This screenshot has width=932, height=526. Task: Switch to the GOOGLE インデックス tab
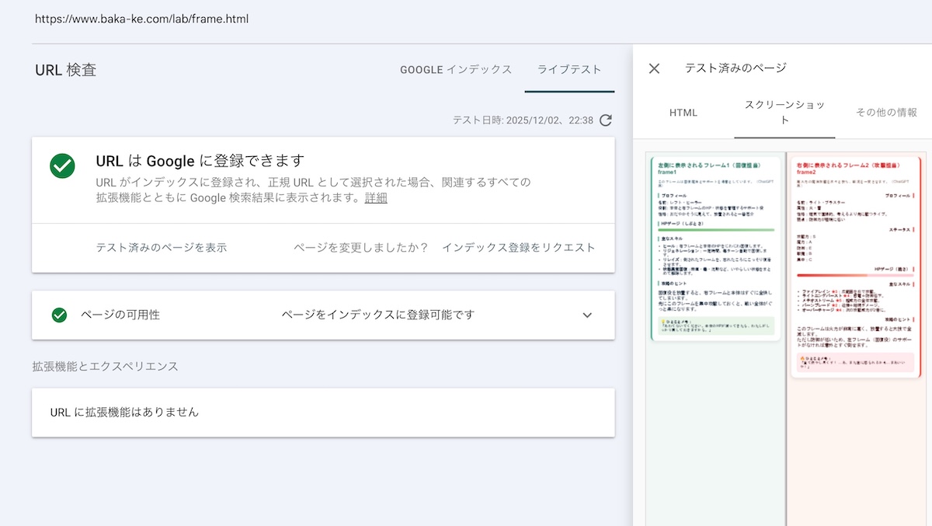pos(456,69)
